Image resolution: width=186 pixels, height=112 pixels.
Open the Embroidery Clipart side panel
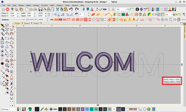(185, 30)
